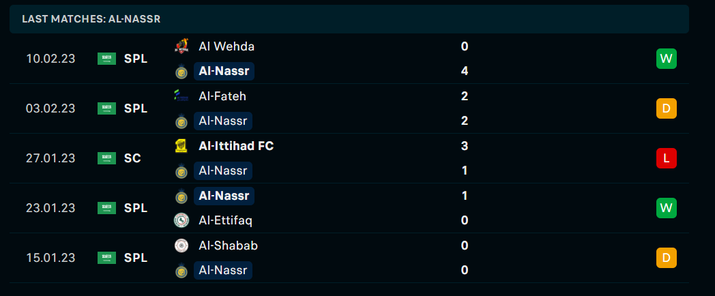Click orange D badge for Al-Shabab match

click(666, 258)
